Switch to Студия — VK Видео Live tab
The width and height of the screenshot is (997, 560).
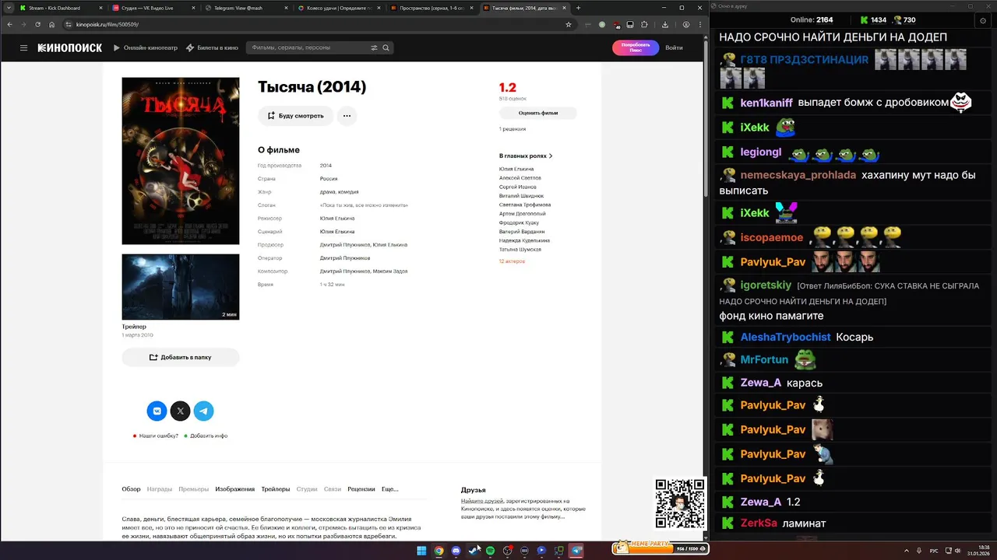tap(152, 8)
